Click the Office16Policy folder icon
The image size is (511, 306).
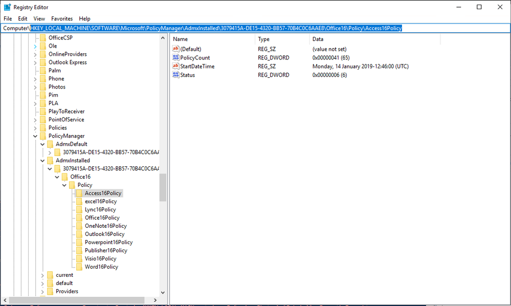point(79,217)
